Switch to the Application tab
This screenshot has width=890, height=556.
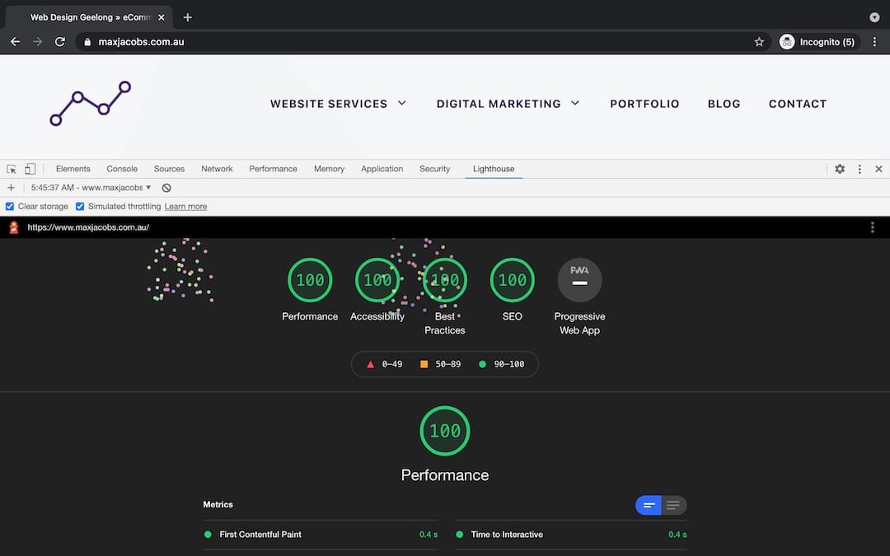coord(382,169)
